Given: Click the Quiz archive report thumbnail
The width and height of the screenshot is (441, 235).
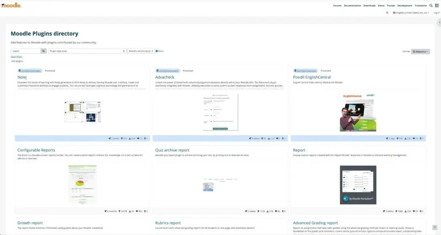Looking at the screenshot, I should (x=220, y=185).
